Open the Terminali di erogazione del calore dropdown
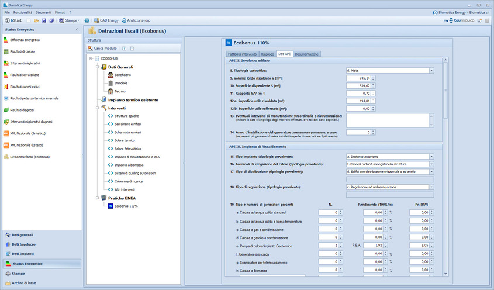The height and width of the screenshot is (290, 494). click(431, 164)
